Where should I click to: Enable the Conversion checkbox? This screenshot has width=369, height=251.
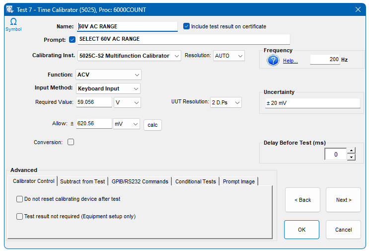tap(71, 142)
